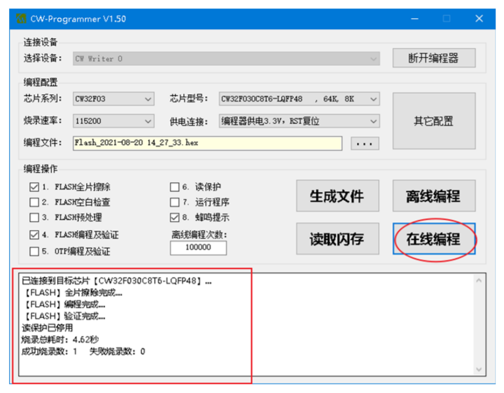This screenshot has width=504, height=393.
Task: Enable FLASH空白检查 checkbox
Action: coord(34,202)
